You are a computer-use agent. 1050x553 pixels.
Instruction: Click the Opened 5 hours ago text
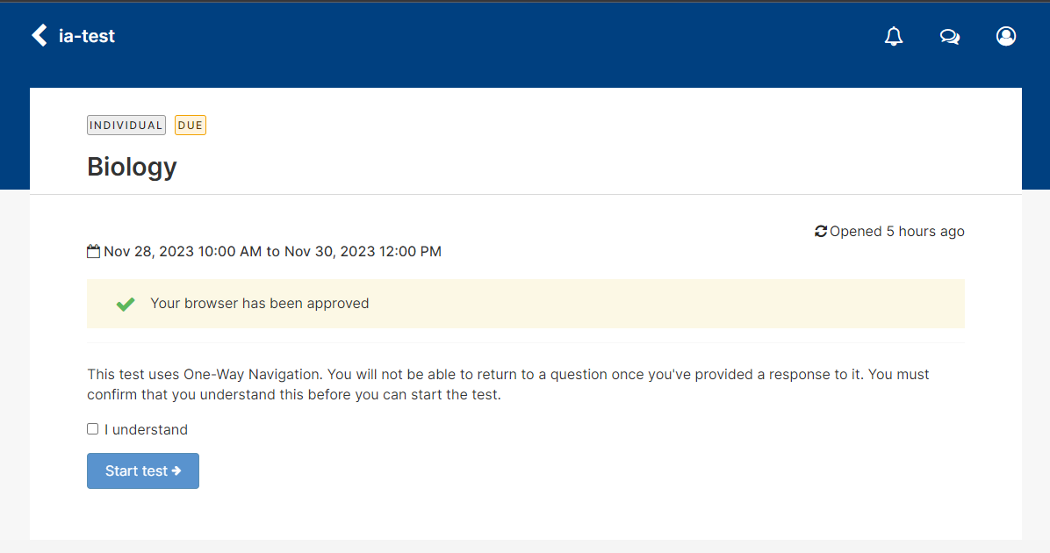point(896,231)
